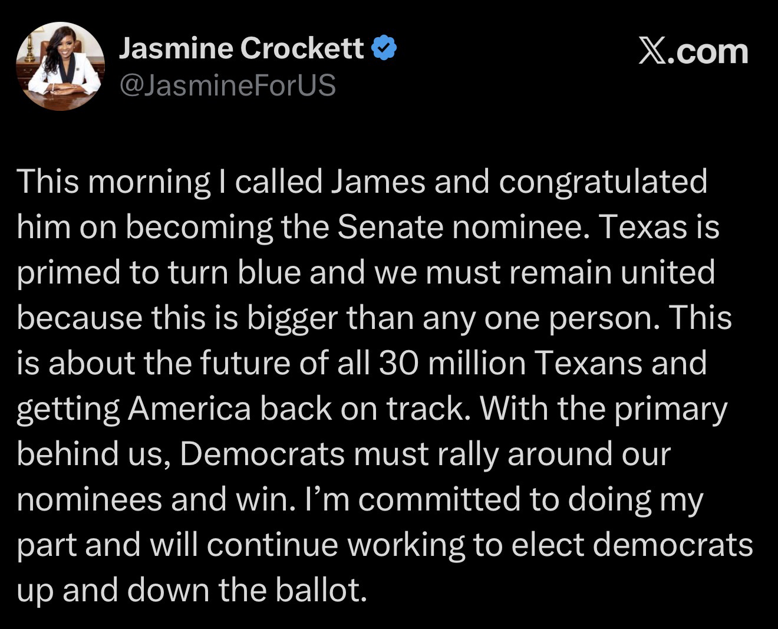778x629 pixels.
Task: Open the Jasmine Crockett display name
Action: [241, 48]
